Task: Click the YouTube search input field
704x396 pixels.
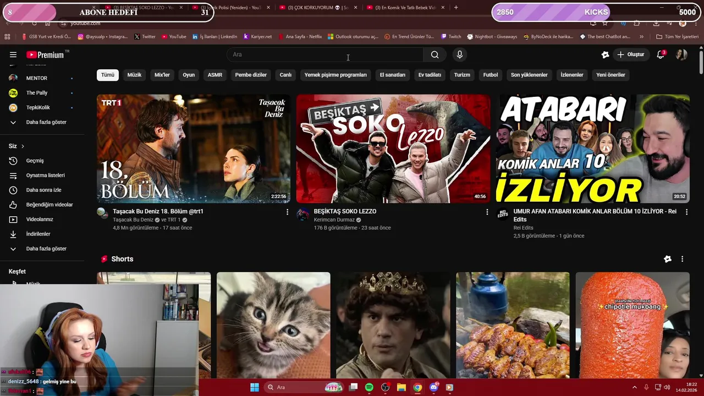Action: (325, 54)
